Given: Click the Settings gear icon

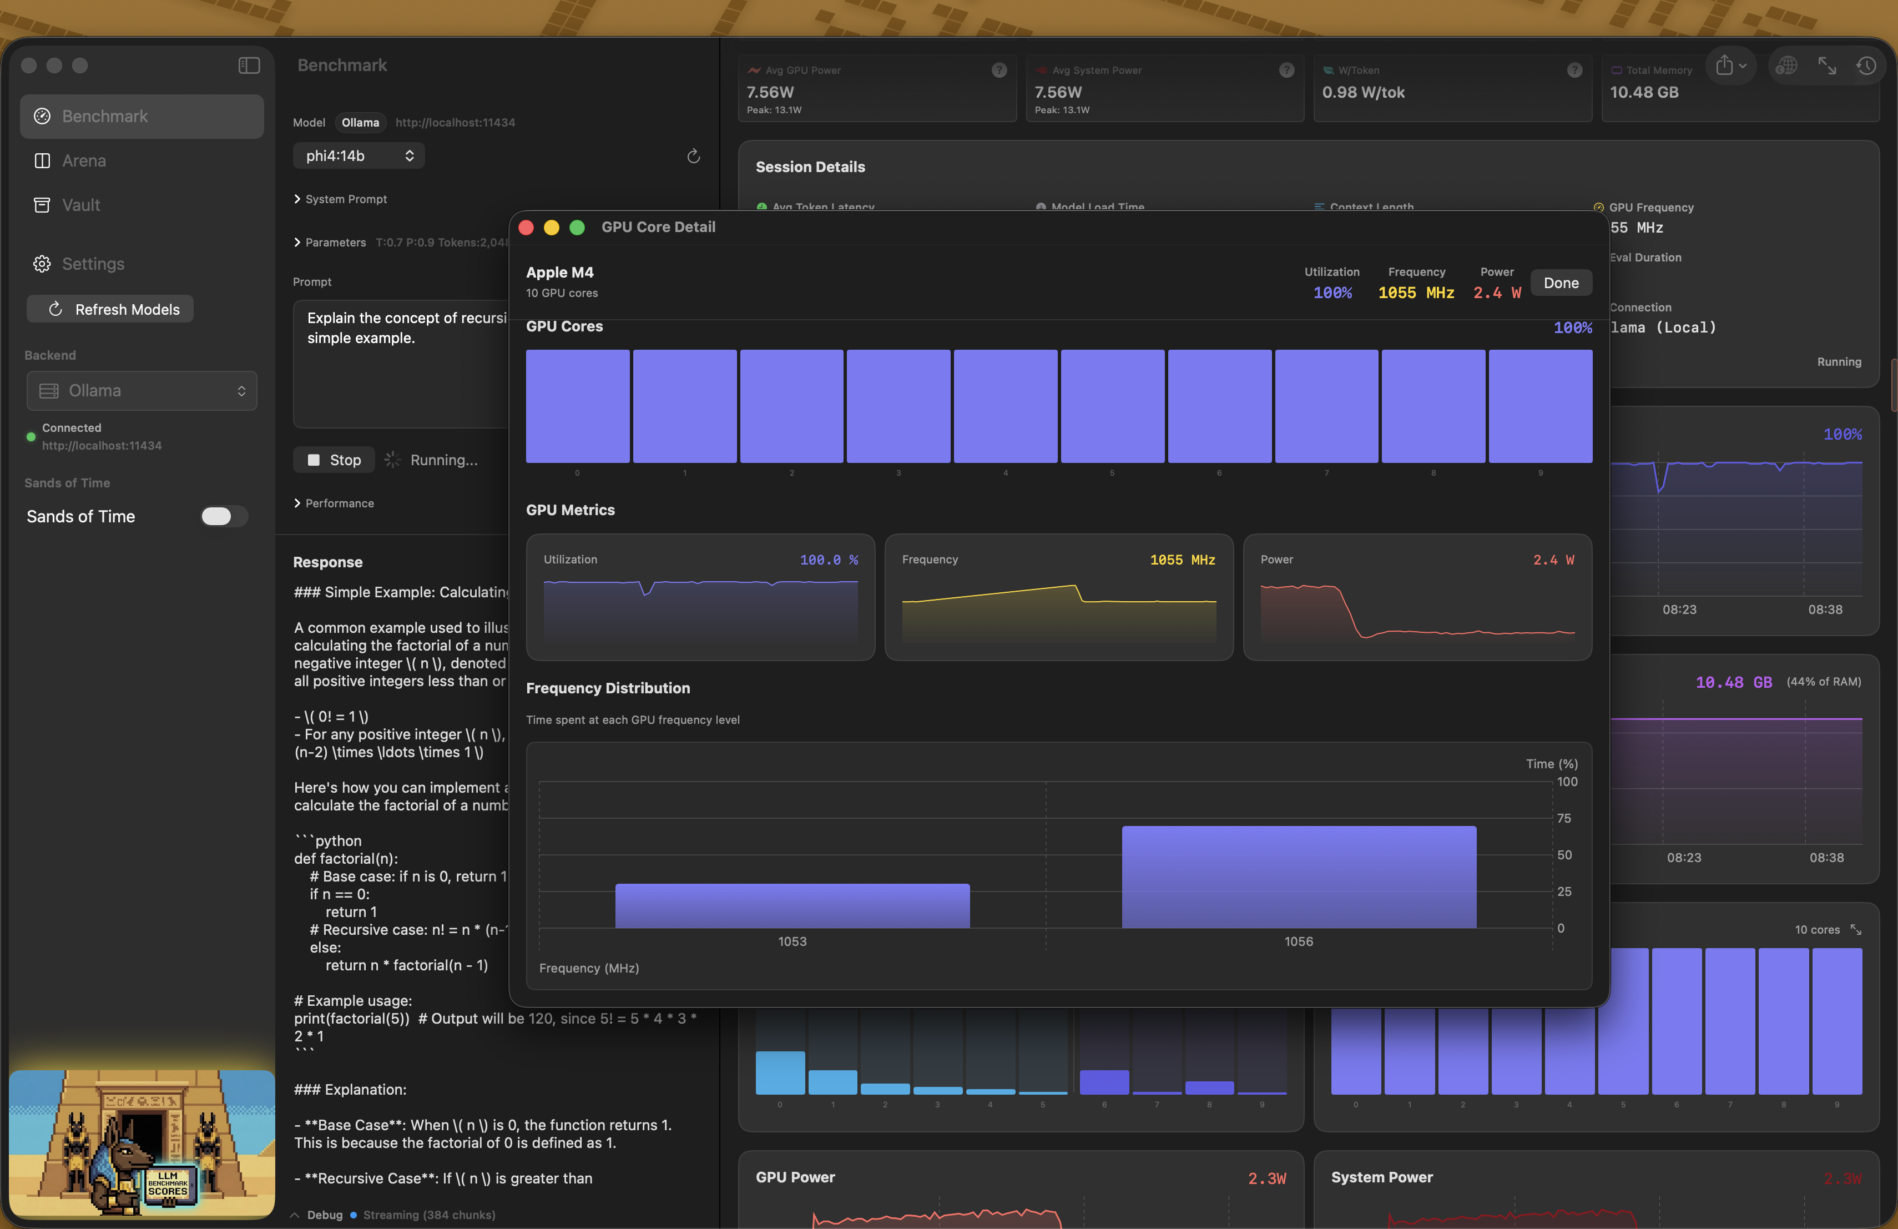Looking at the screenshot, I should point(42,264).
